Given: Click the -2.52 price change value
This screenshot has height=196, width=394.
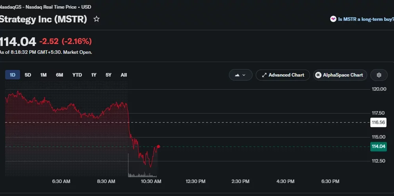Looking at the screenshot, I should [49, 41].
